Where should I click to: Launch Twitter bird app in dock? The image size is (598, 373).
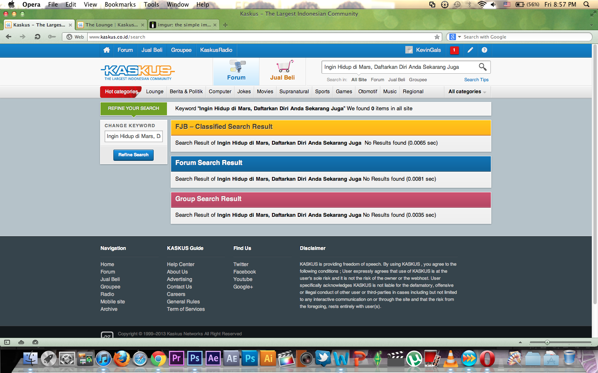323,358
